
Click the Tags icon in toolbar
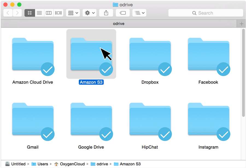122,13
